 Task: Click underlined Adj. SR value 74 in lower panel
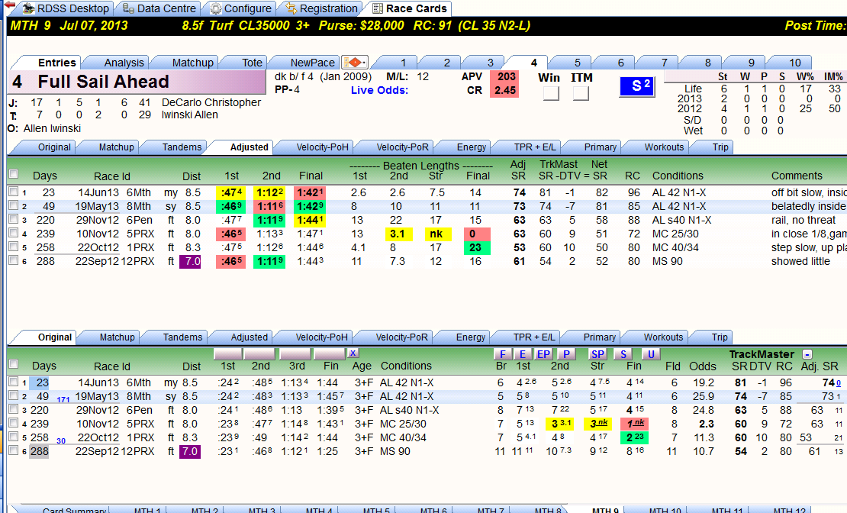(832, 382)
